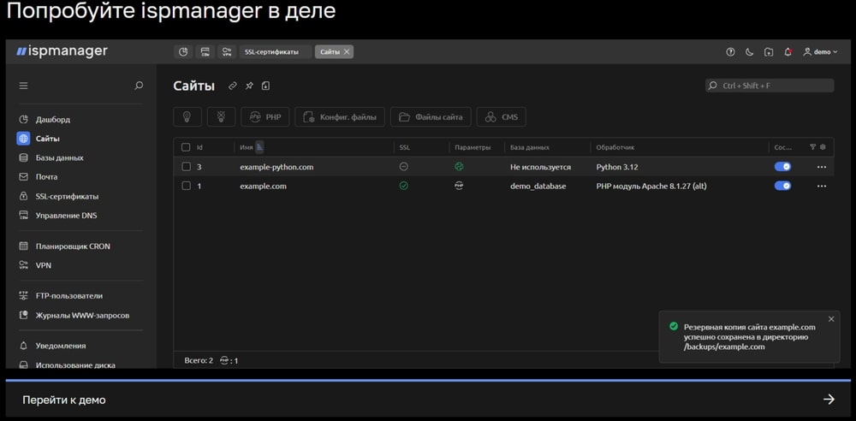The width and height of the screenshot is (856, 421).
Task: Click the document icon beside the Сайты title
Action: click(265, 86)
